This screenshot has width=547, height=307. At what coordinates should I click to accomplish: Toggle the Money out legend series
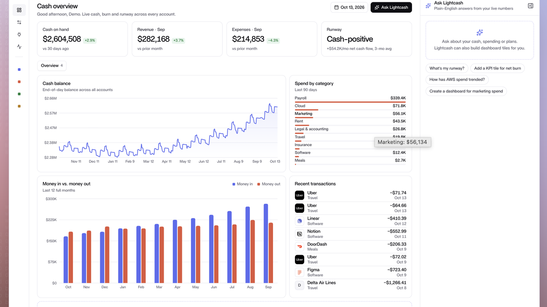tap(269, 184)
